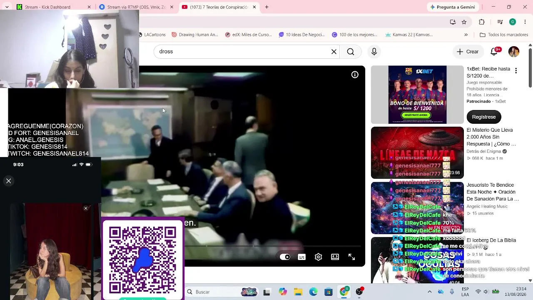Close the Stream - Kick Dashboard tab
The width and height of the screenshot is (533, 300).
pyautogui.click(x=89, y=7)
